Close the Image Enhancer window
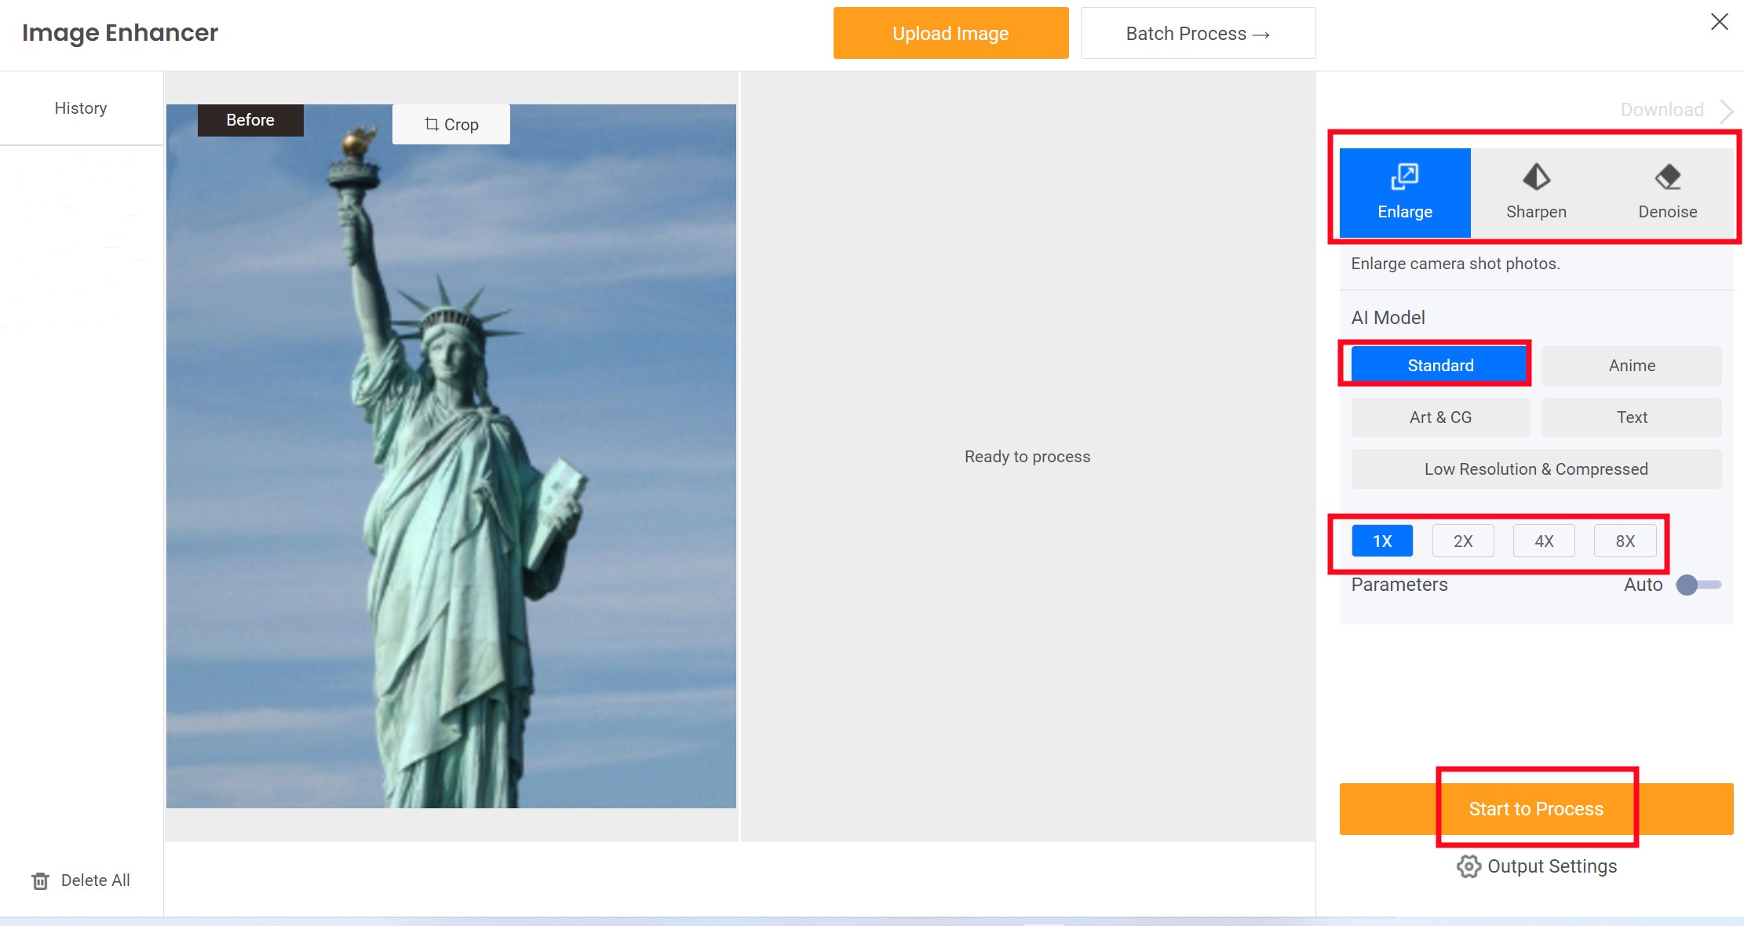The width and height of the screenshot is (1744, 926). coord(1719,22)
